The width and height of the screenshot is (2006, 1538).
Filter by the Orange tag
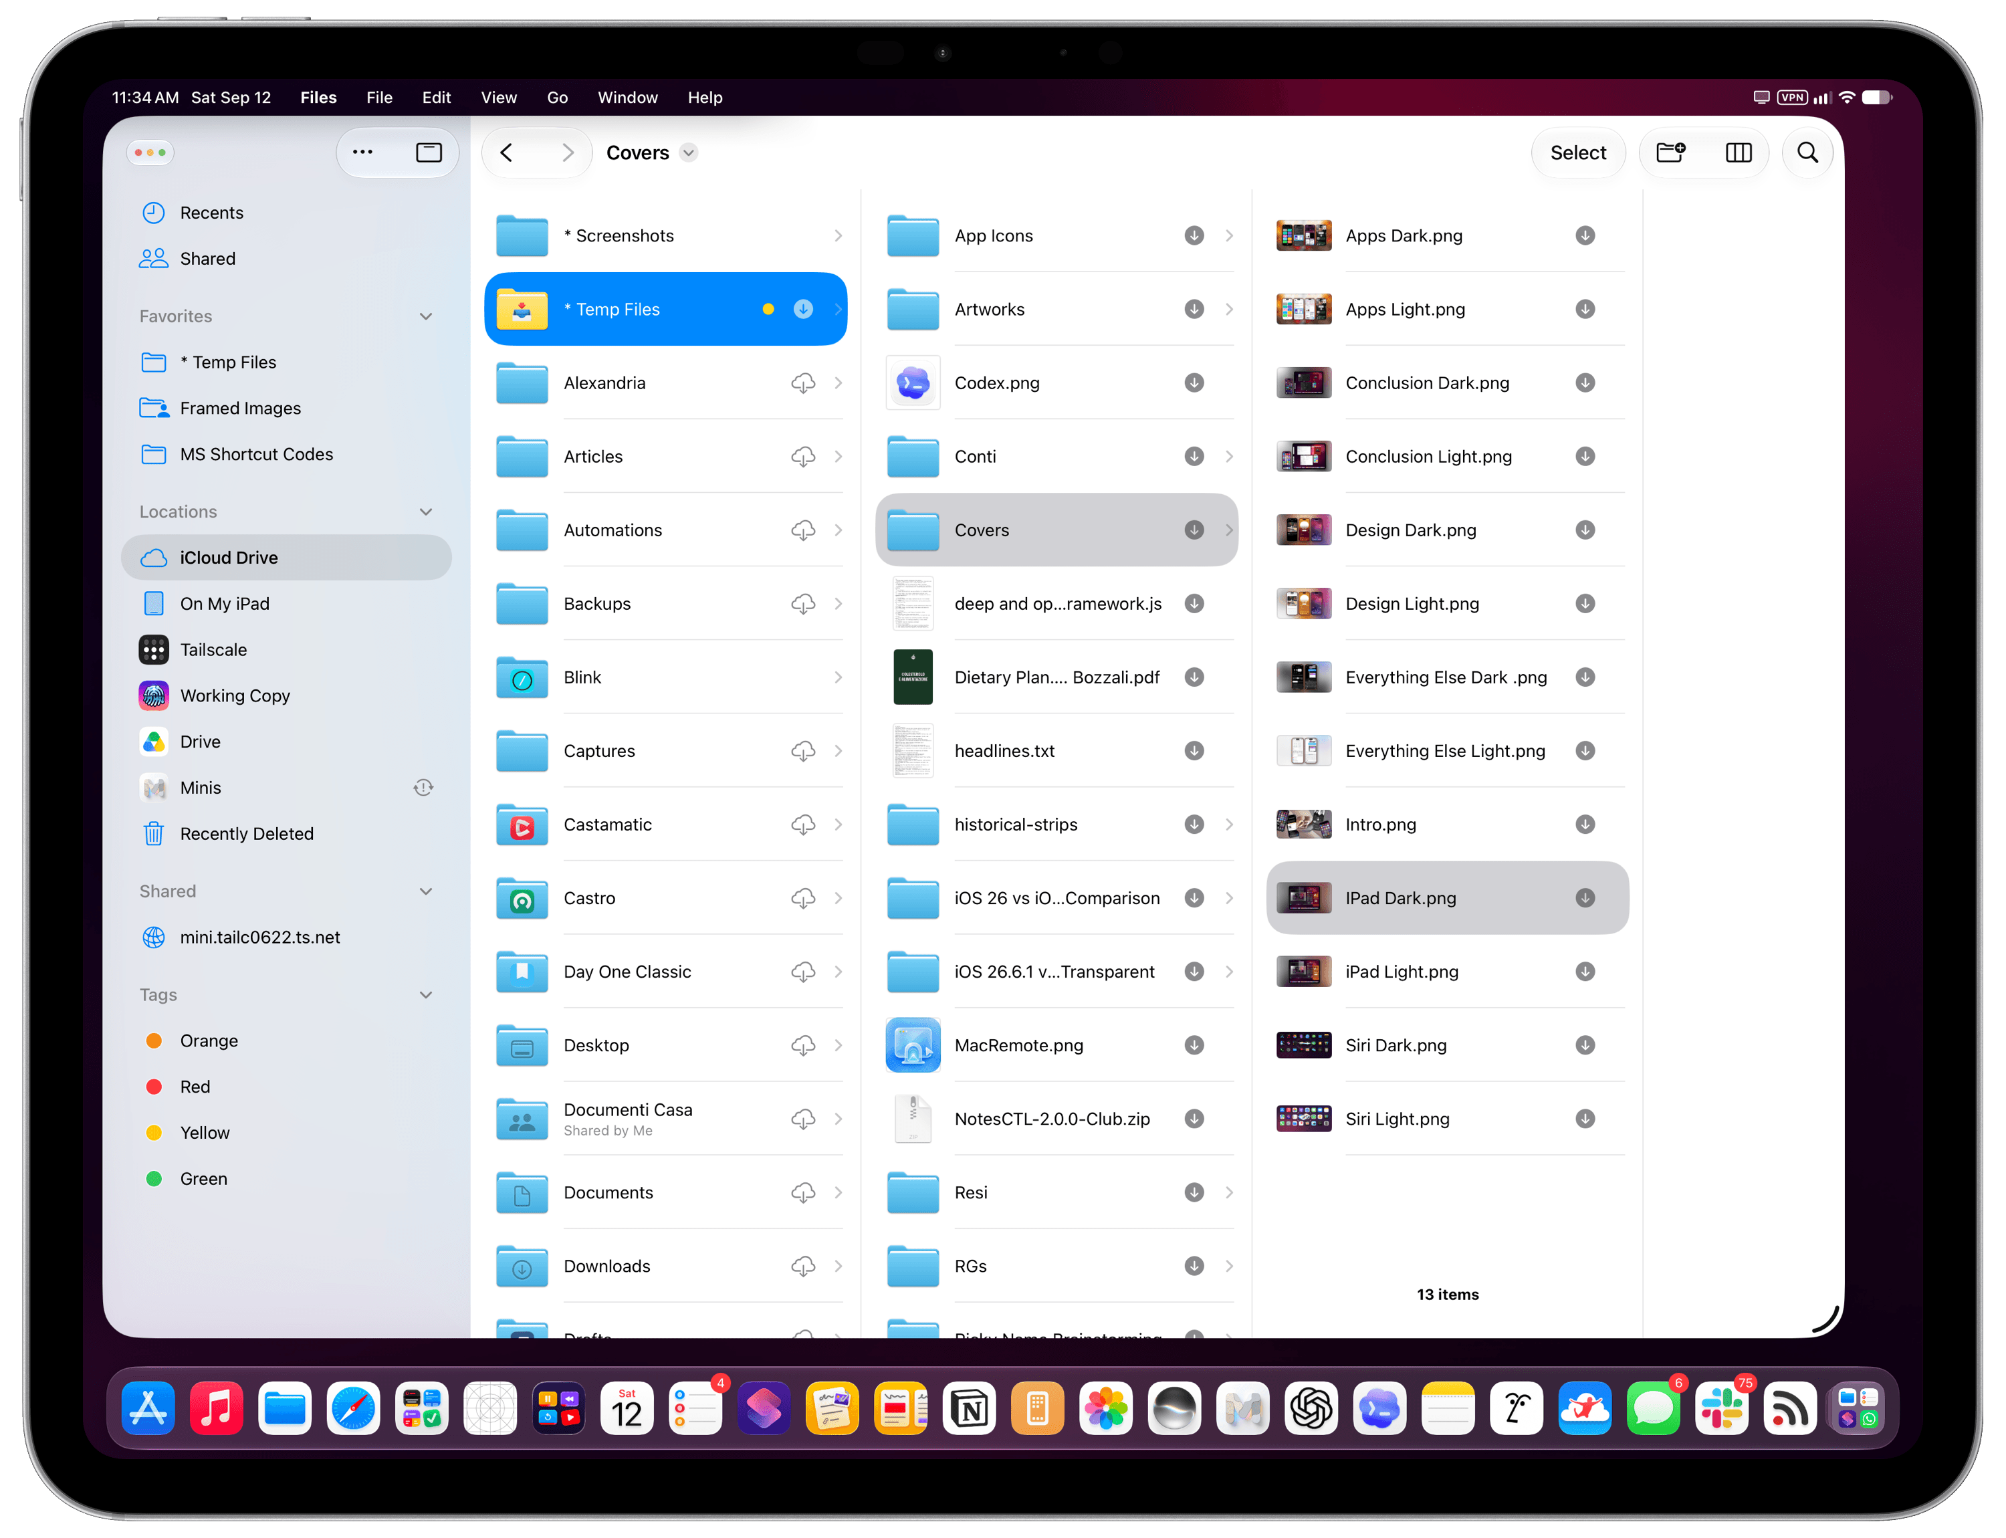[x=286, y=1041]
